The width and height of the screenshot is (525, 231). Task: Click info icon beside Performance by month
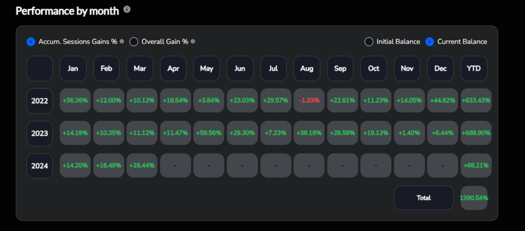pyautogui.click(x=127, y=10)
